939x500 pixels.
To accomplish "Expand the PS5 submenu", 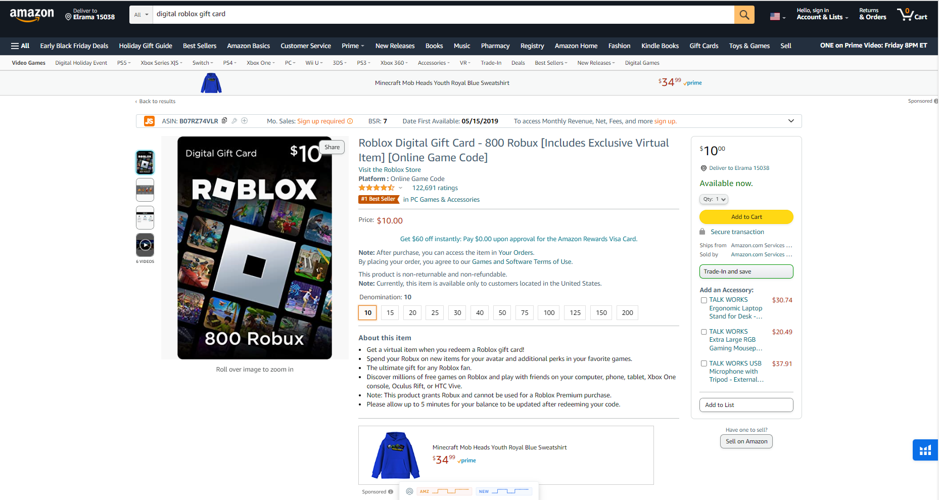I will point(124,63).
